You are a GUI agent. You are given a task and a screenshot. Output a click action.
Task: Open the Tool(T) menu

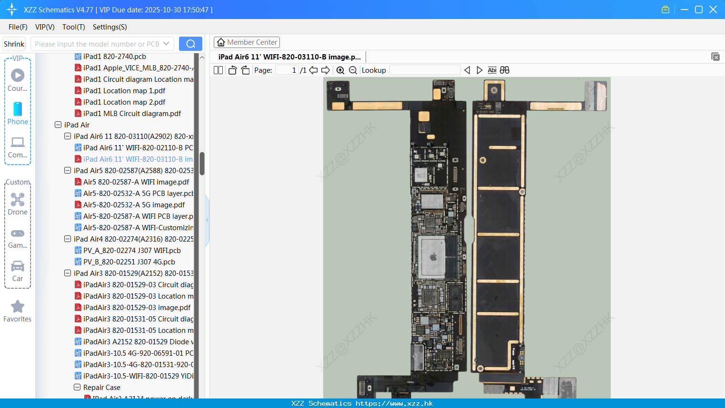pyautogui.click(x=73, y=27)
